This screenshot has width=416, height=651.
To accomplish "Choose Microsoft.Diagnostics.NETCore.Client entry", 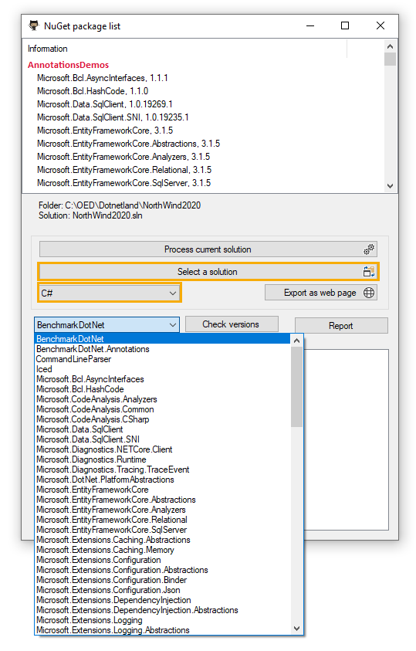I will click(163, 449).
